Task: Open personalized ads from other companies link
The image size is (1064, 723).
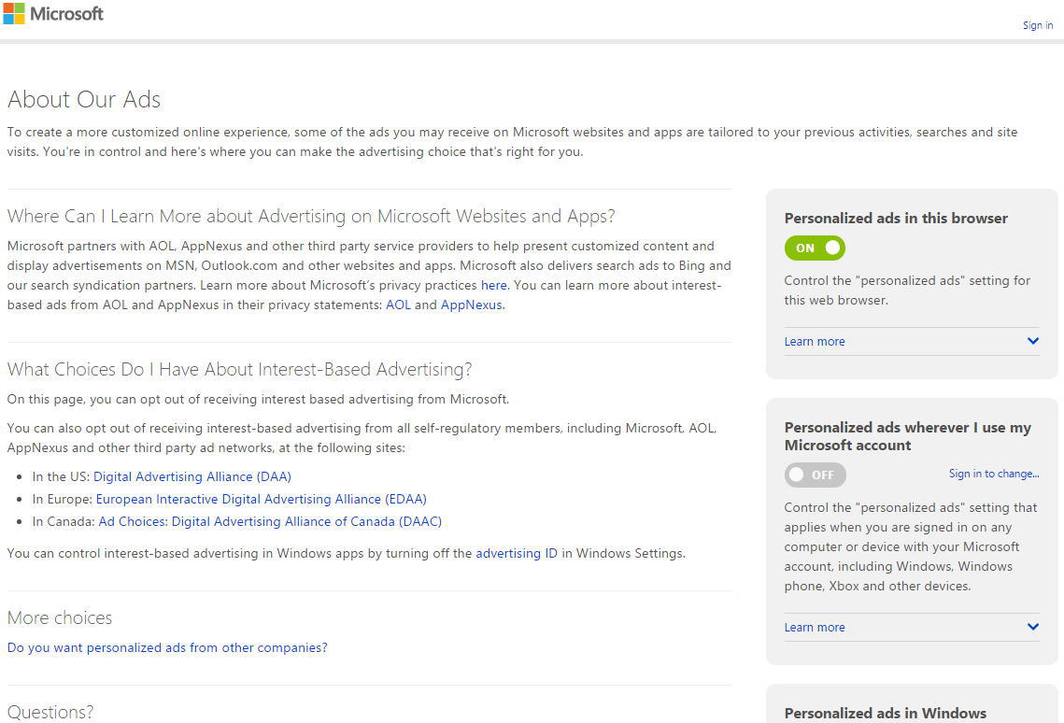Action: 167,647
